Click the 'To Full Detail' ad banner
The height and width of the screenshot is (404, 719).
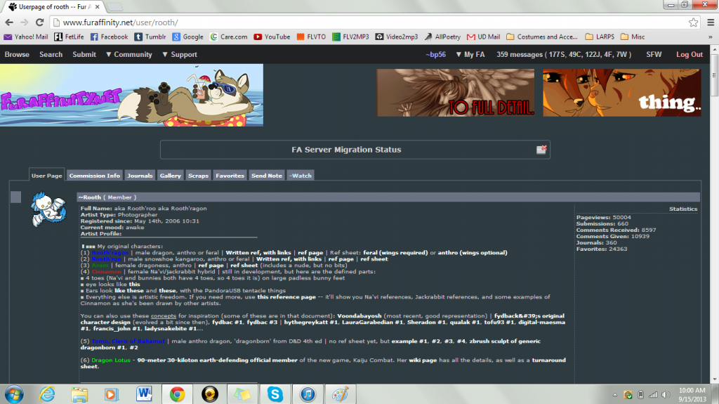(x=455, y=93)
